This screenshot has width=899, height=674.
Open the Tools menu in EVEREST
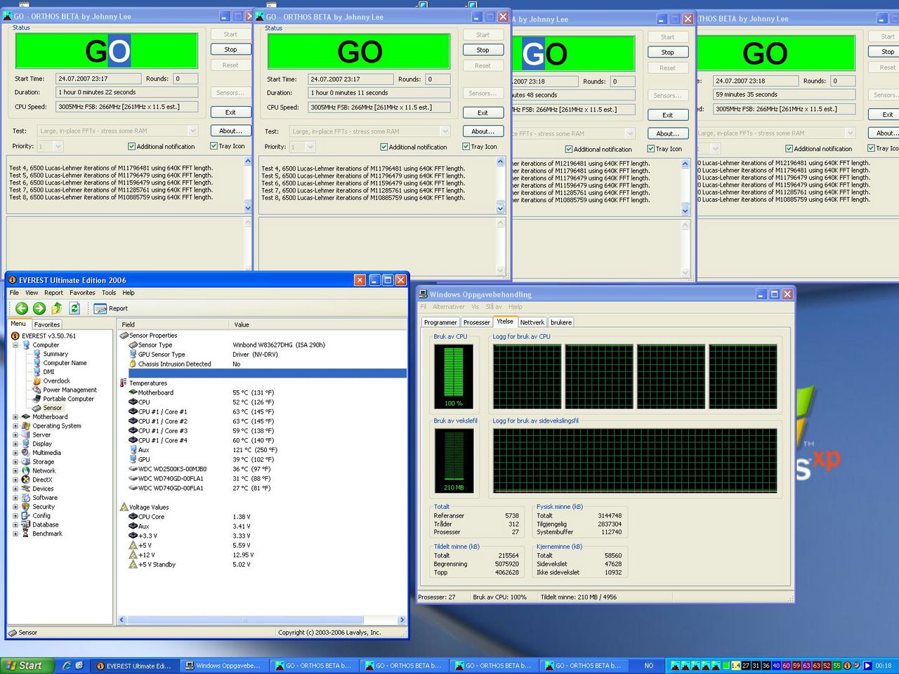tap(108, 293)
